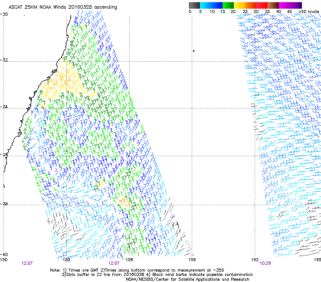Click the '35' label under the color bar
The height and width of the screenshot is (282, 321).
267,12
